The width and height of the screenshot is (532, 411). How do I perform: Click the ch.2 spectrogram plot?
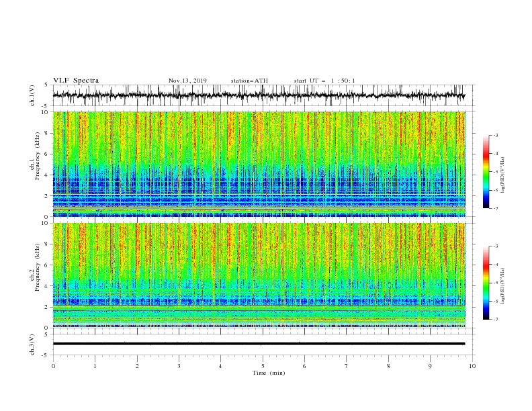259,275
